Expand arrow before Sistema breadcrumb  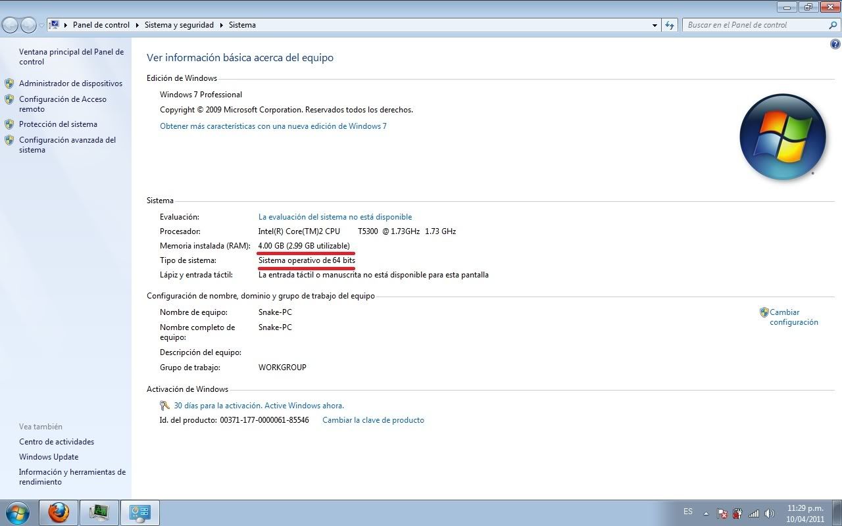click(222, 25)
